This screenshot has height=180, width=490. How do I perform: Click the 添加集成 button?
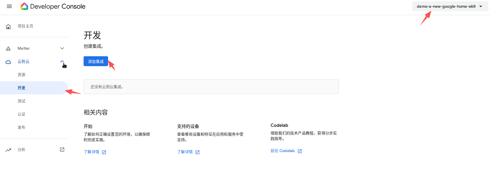[x=96, y=61]
